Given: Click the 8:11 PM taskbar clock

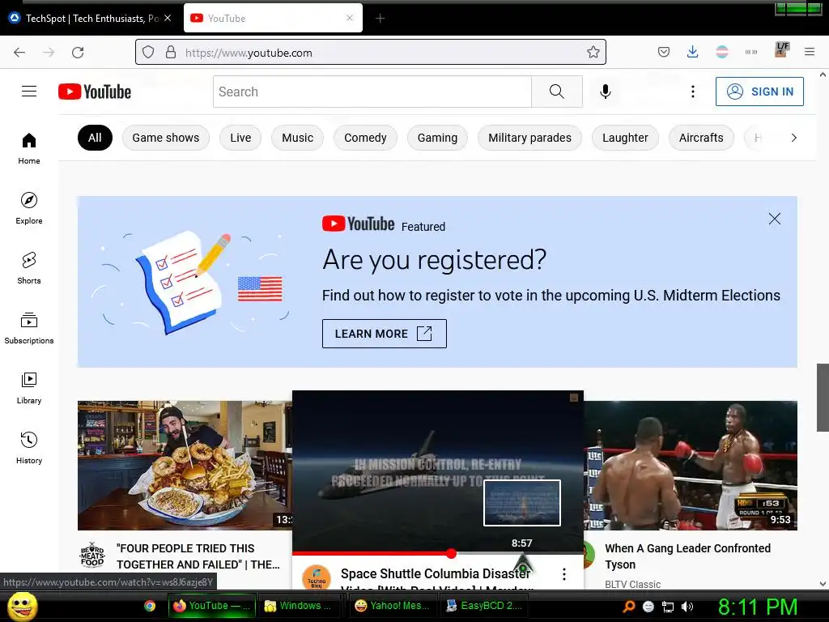Looking at the screenshot, I should click(758, 607).
